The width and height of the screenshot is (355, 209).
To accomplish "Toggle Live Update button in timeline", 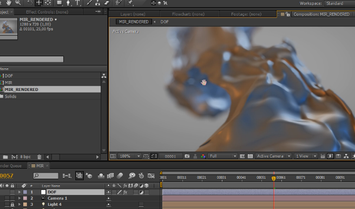I will pos(79,175).
